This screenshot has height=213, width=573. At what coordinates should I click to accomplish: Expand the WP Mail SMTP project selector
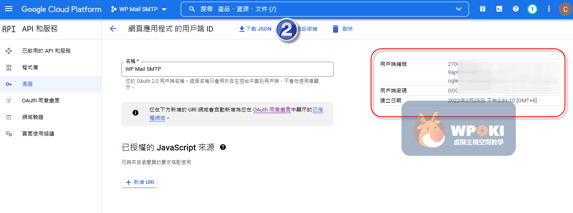[139, 9]
